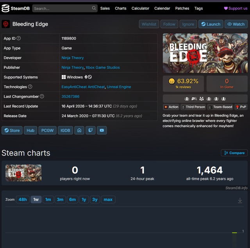250x248 pixels.
Task: Open the Tags page
Action: click(x=198, y=8)
